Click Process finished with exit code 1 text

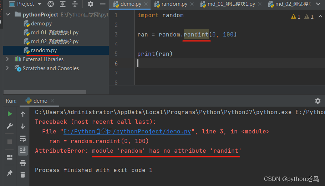(94, 170)
